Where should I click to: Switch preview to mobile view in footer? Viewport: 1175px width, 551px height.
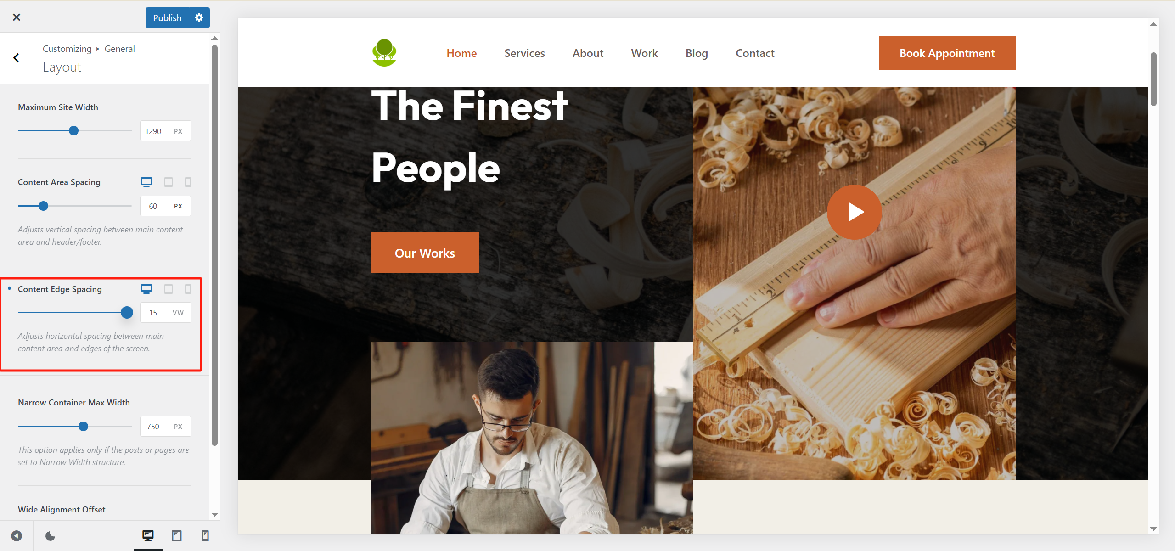205,535
